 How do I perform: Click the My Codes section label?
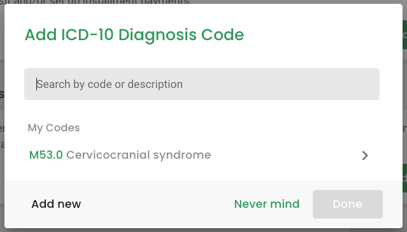pyautogui.click(x=54, y=128)
